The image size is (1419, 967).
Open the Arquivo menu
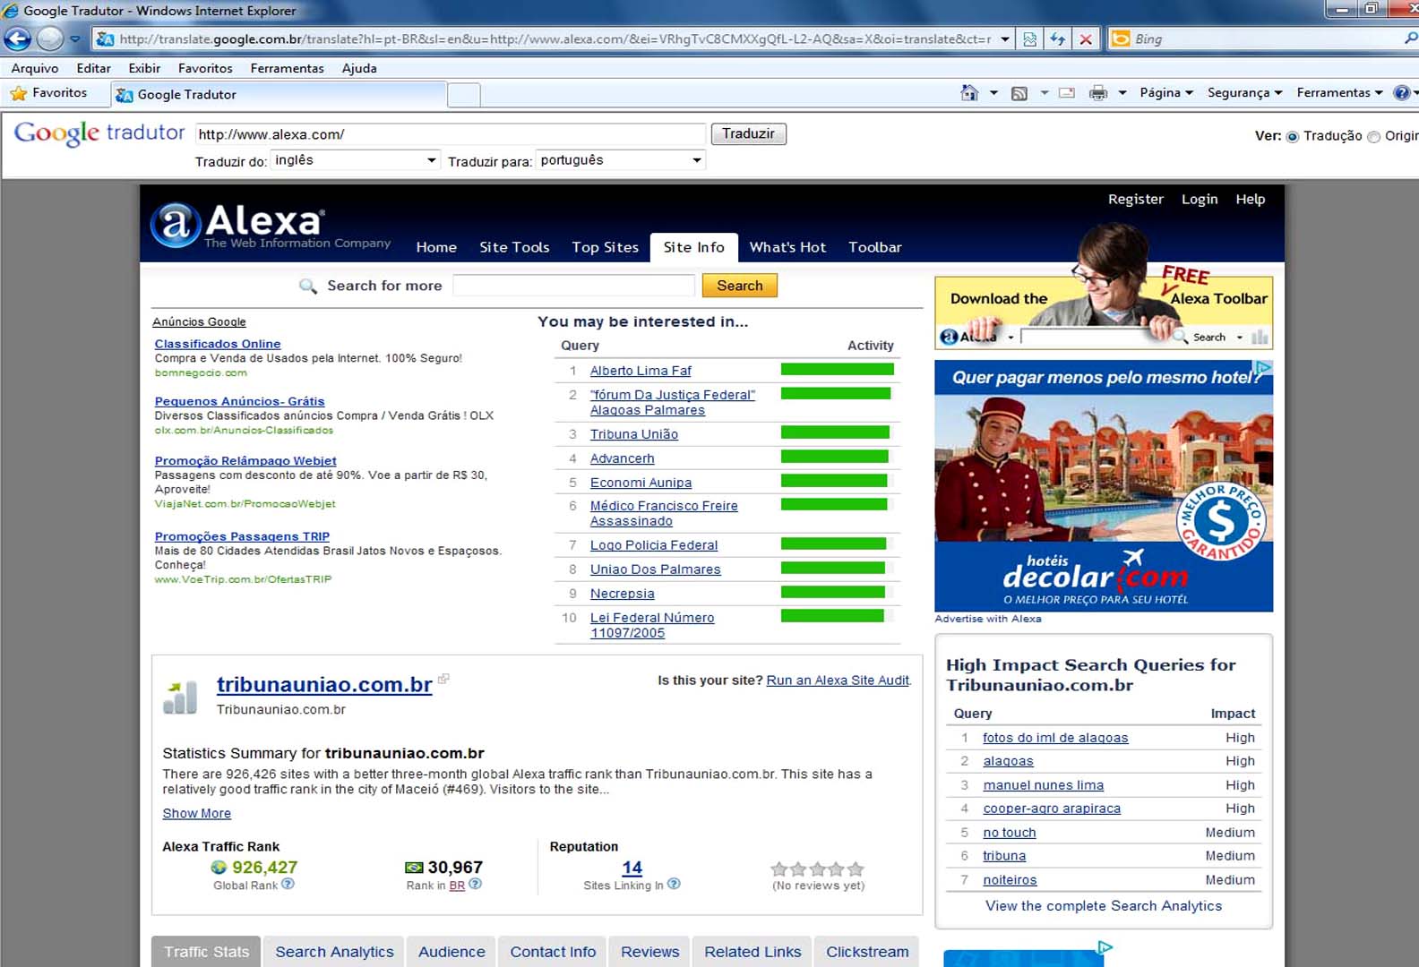(x=35, y=68)
